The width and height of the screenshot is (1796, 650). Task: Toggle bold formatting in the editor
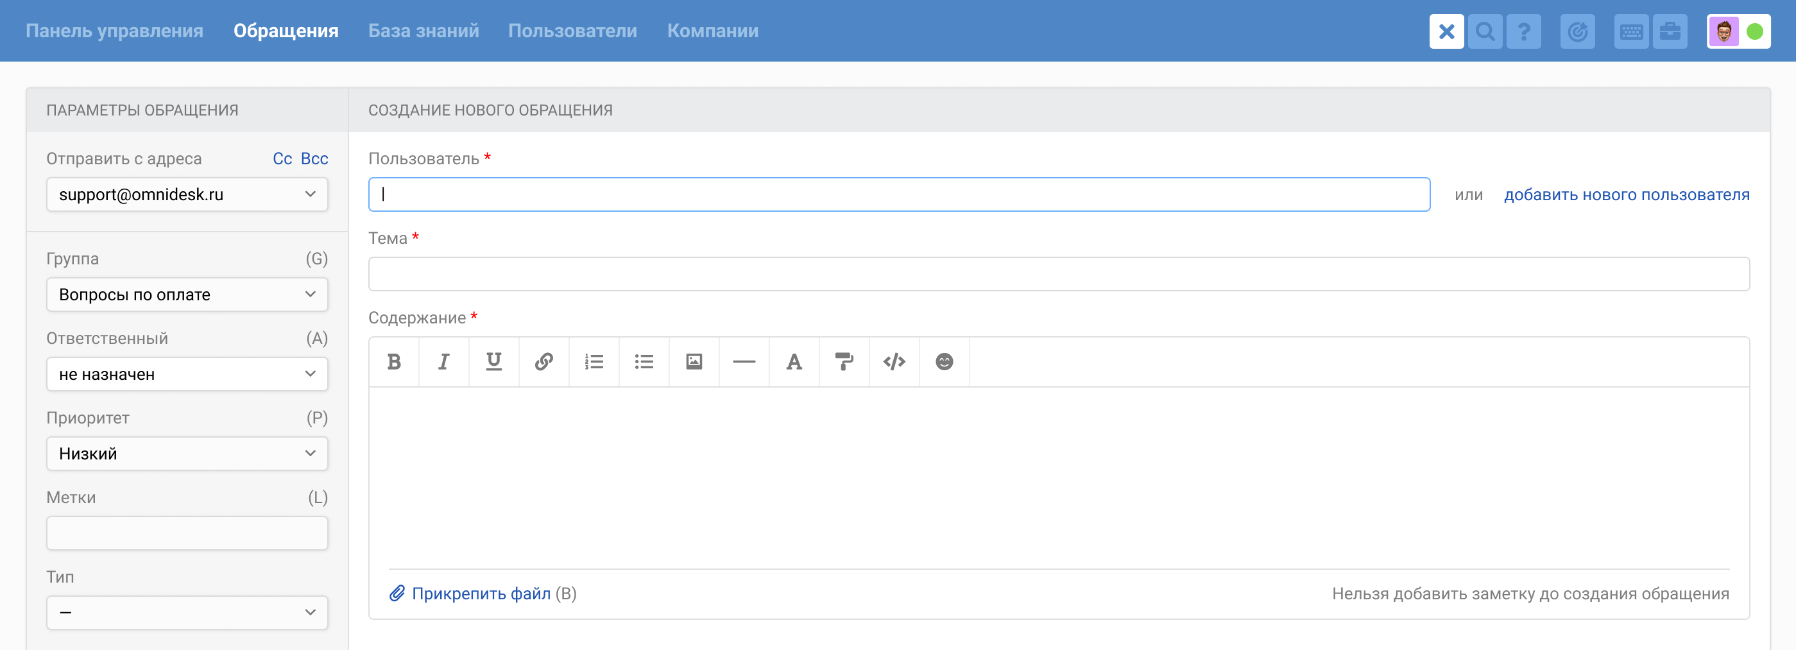pyautogui.click(x=394, y=362)
